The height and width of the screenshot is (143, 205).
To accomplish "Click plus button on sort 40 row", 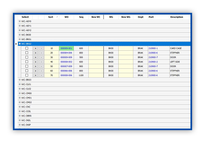I will tap(36, 62).
